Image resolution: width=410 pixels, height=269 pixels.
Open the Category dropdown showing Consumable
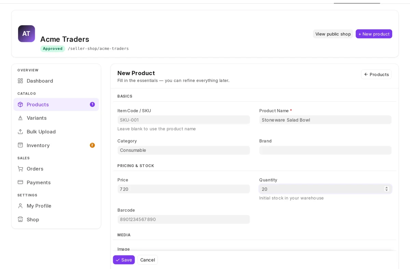(183, 150)
